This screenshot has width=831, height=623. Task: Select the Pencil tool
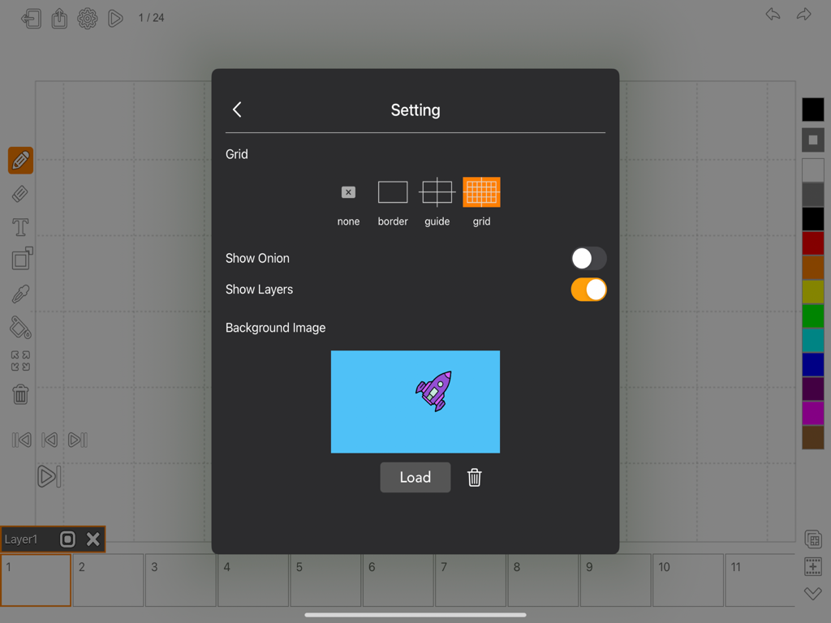pyautogui.click(x=19, y=160)
